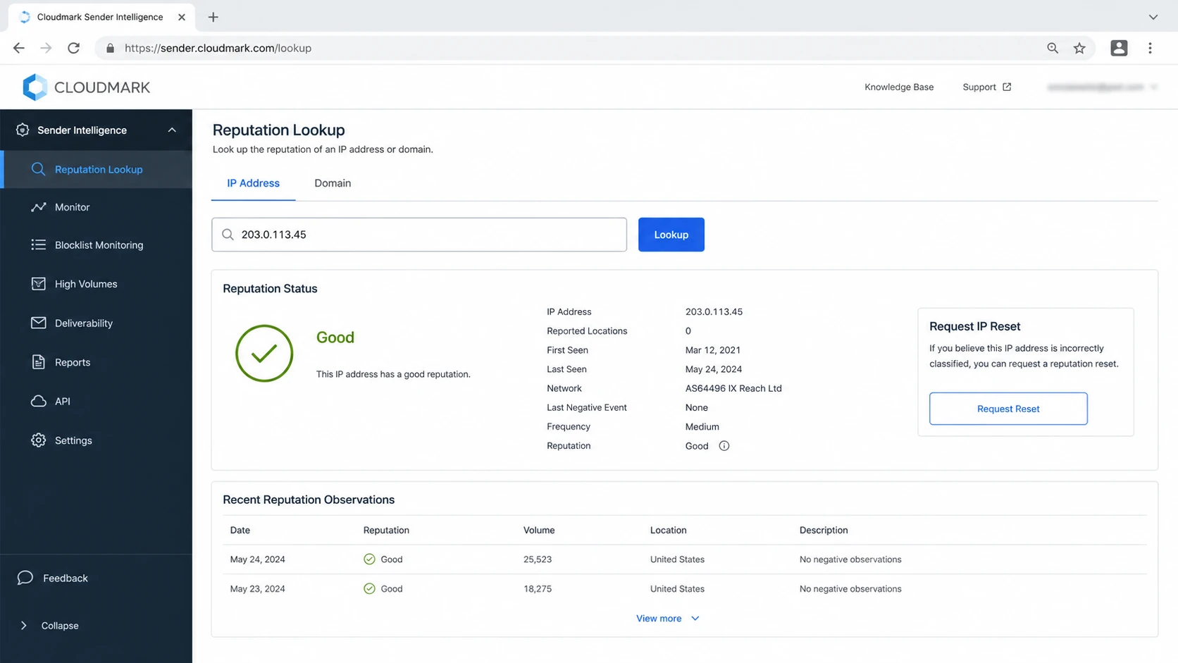Expand the View more chevron
The image size is (1178, 663).
point(695,619)
